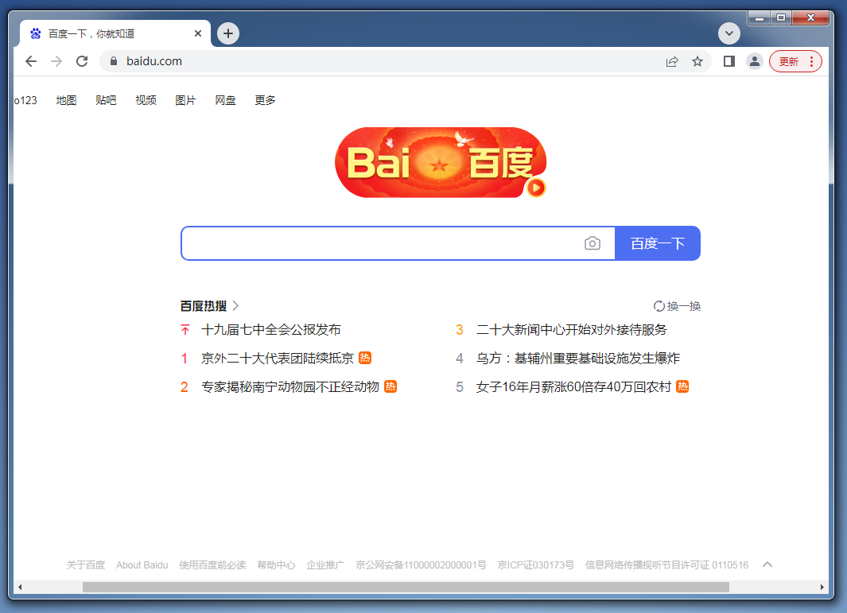Open About Baidu footer link

click(x=142, y=565)
